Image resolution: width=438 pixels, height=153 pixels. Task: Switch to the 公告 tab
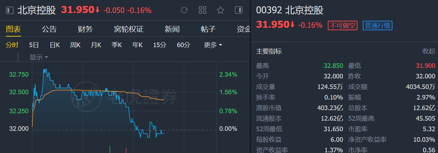coord(49,29)
